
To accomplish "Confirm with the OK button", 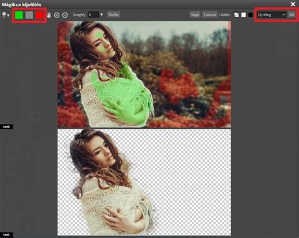I will click(x=291, y=14).
